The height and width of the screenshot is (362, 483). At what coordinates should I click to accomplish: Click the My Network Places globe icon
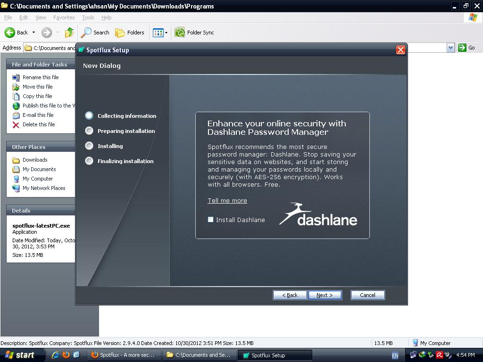pyautogui.click(x=16, y=188)
